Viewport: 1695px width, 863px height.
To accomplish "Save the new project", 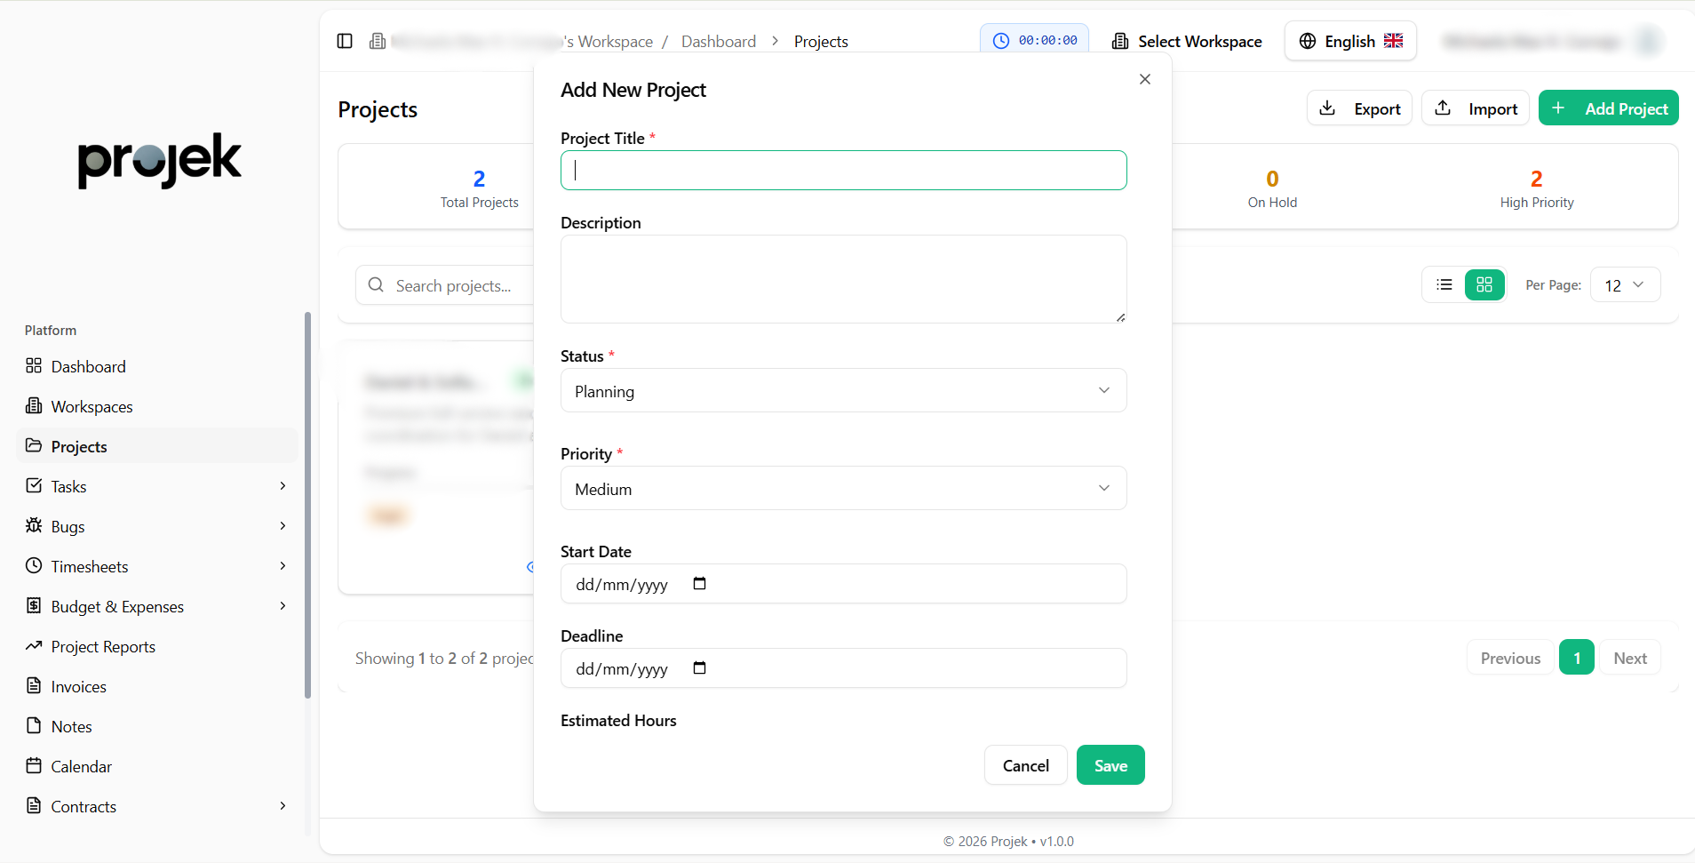I will tap(1110, 765).
